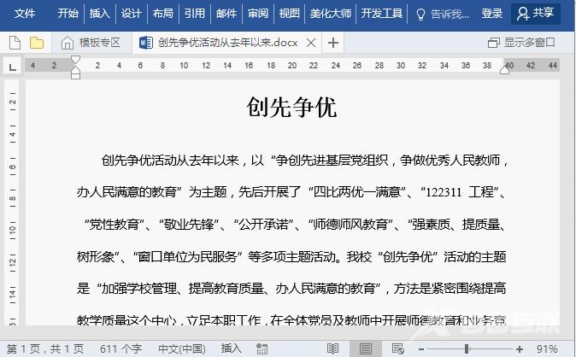
Task: Switch to web layout view in status bar
Action: pos(397,348)
